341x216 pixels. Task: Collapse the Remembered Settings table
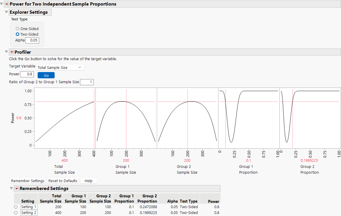pos(11,188)
